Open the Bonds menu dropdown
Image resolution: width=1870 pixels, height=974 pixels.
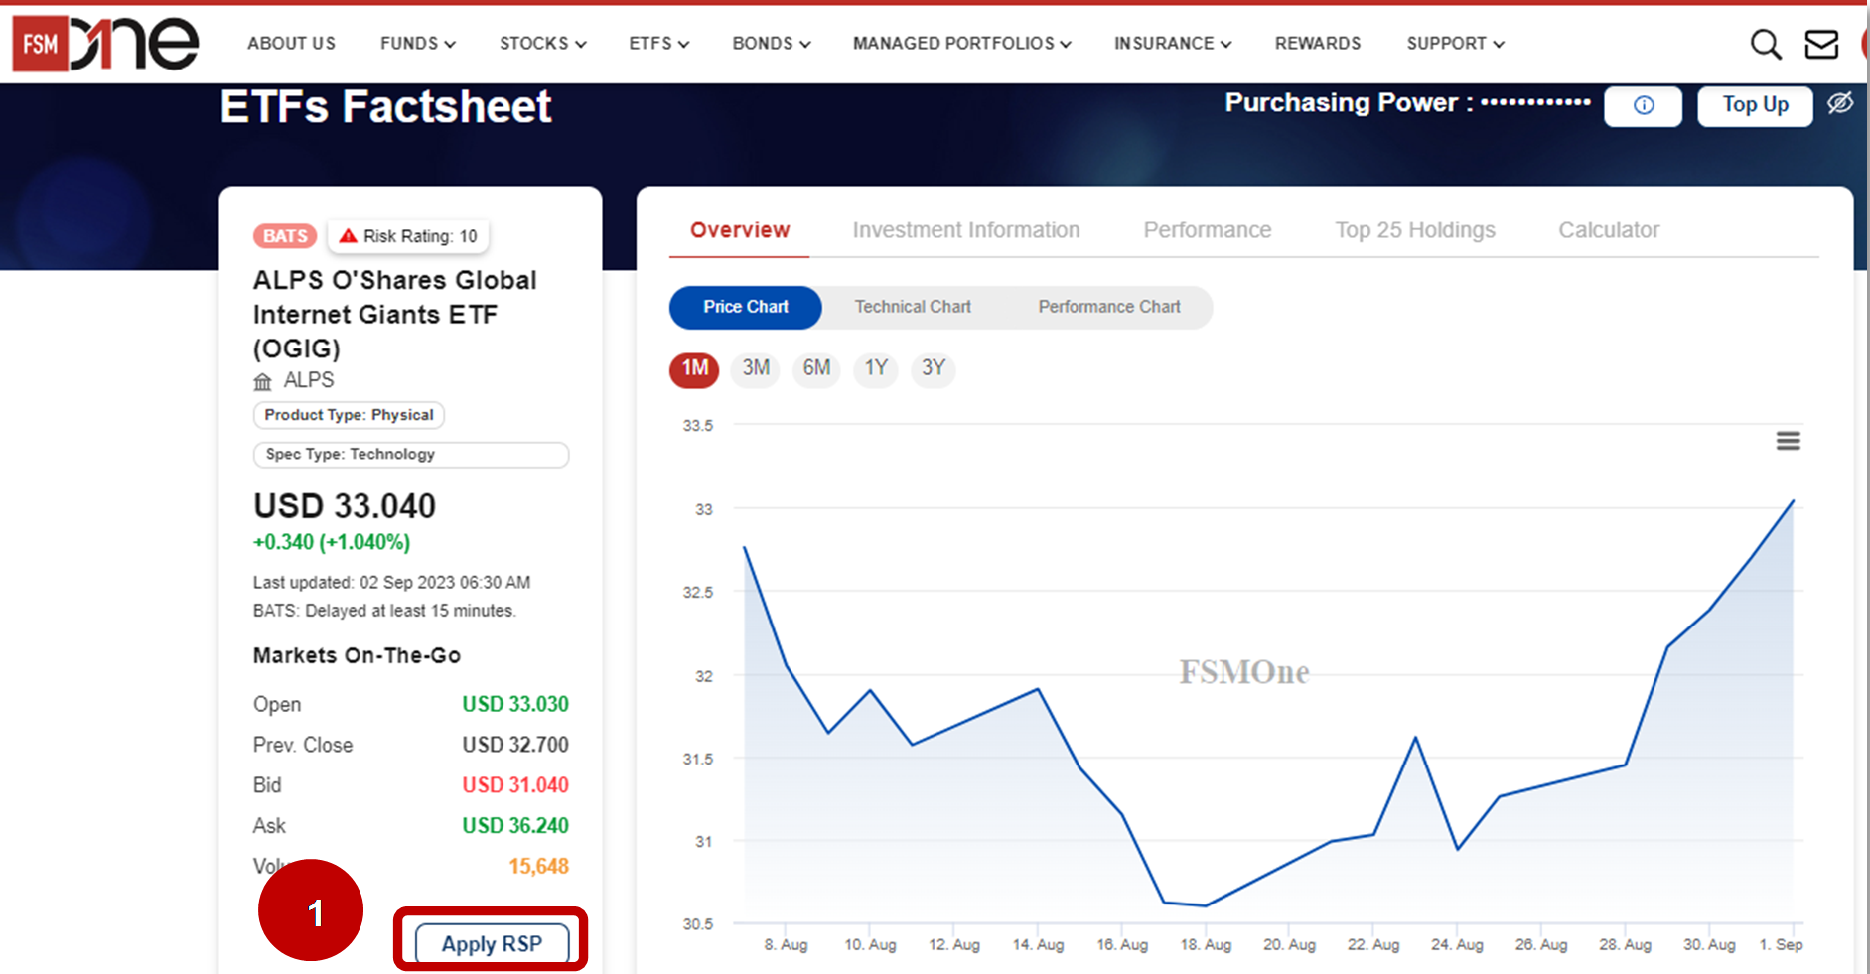click(771, 44)
